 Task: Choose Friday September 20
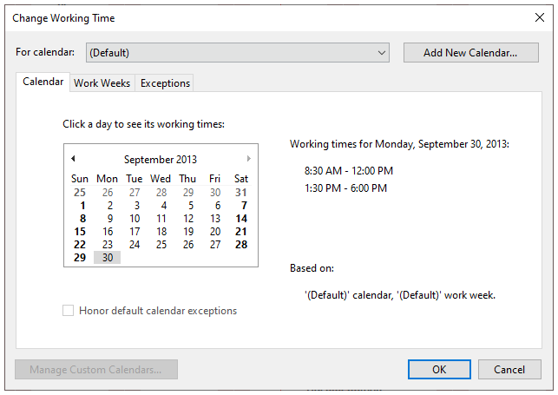(215, 232)
